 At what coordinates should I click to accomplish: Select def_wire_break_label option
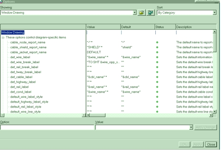[25, 62]
